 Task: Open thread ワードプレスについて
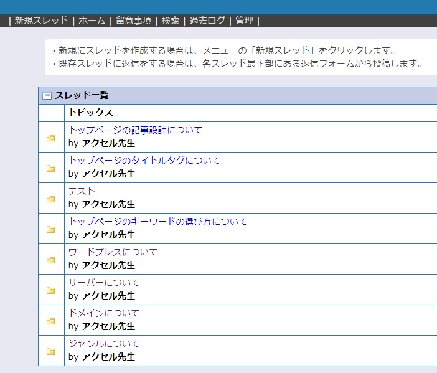(x=113, y=252)
